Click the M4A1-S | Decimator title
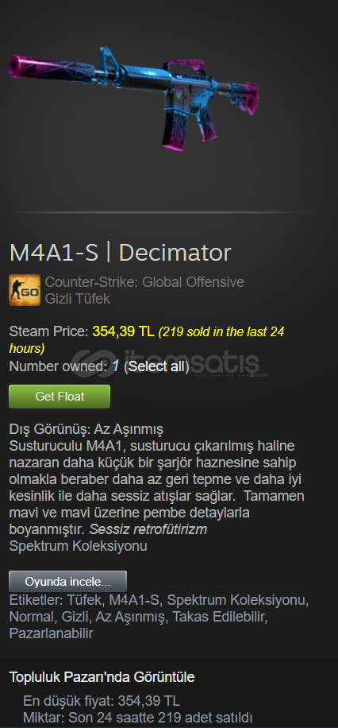338x728 pixels. (x=120, y=253)
